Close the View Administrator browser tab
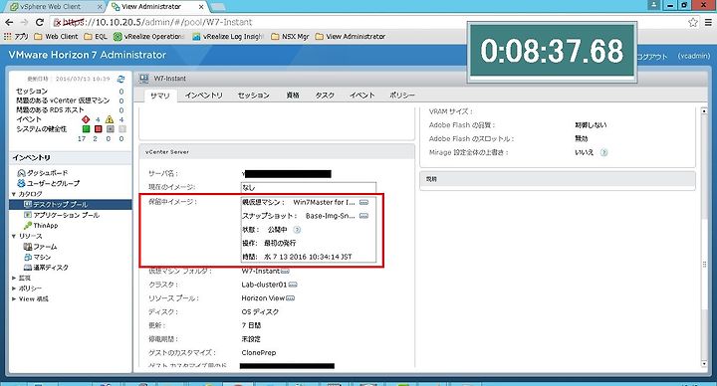 point(201,7)
